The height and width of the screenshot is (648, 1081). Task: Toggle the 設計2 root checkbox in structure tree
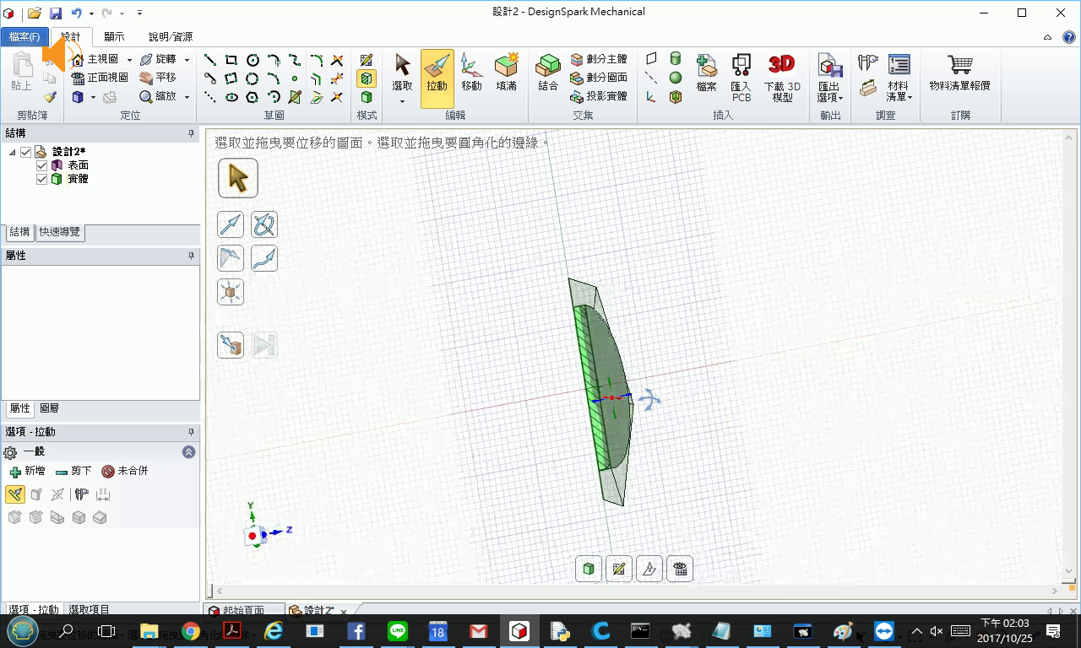26,152
